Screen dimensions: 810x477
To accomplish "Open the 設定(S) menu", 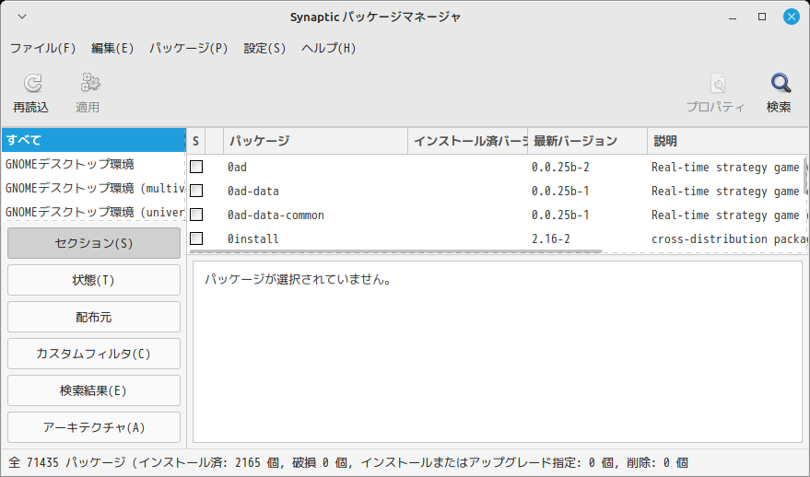I will pos(264,48).
